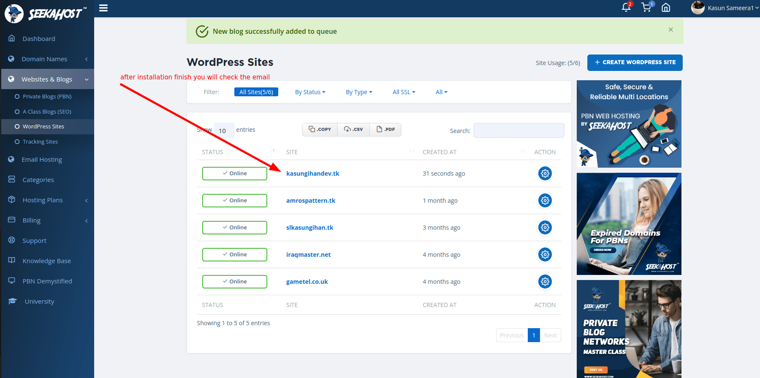760x378 pixels.
Task: Export table as .CSV
Action: 353,129
